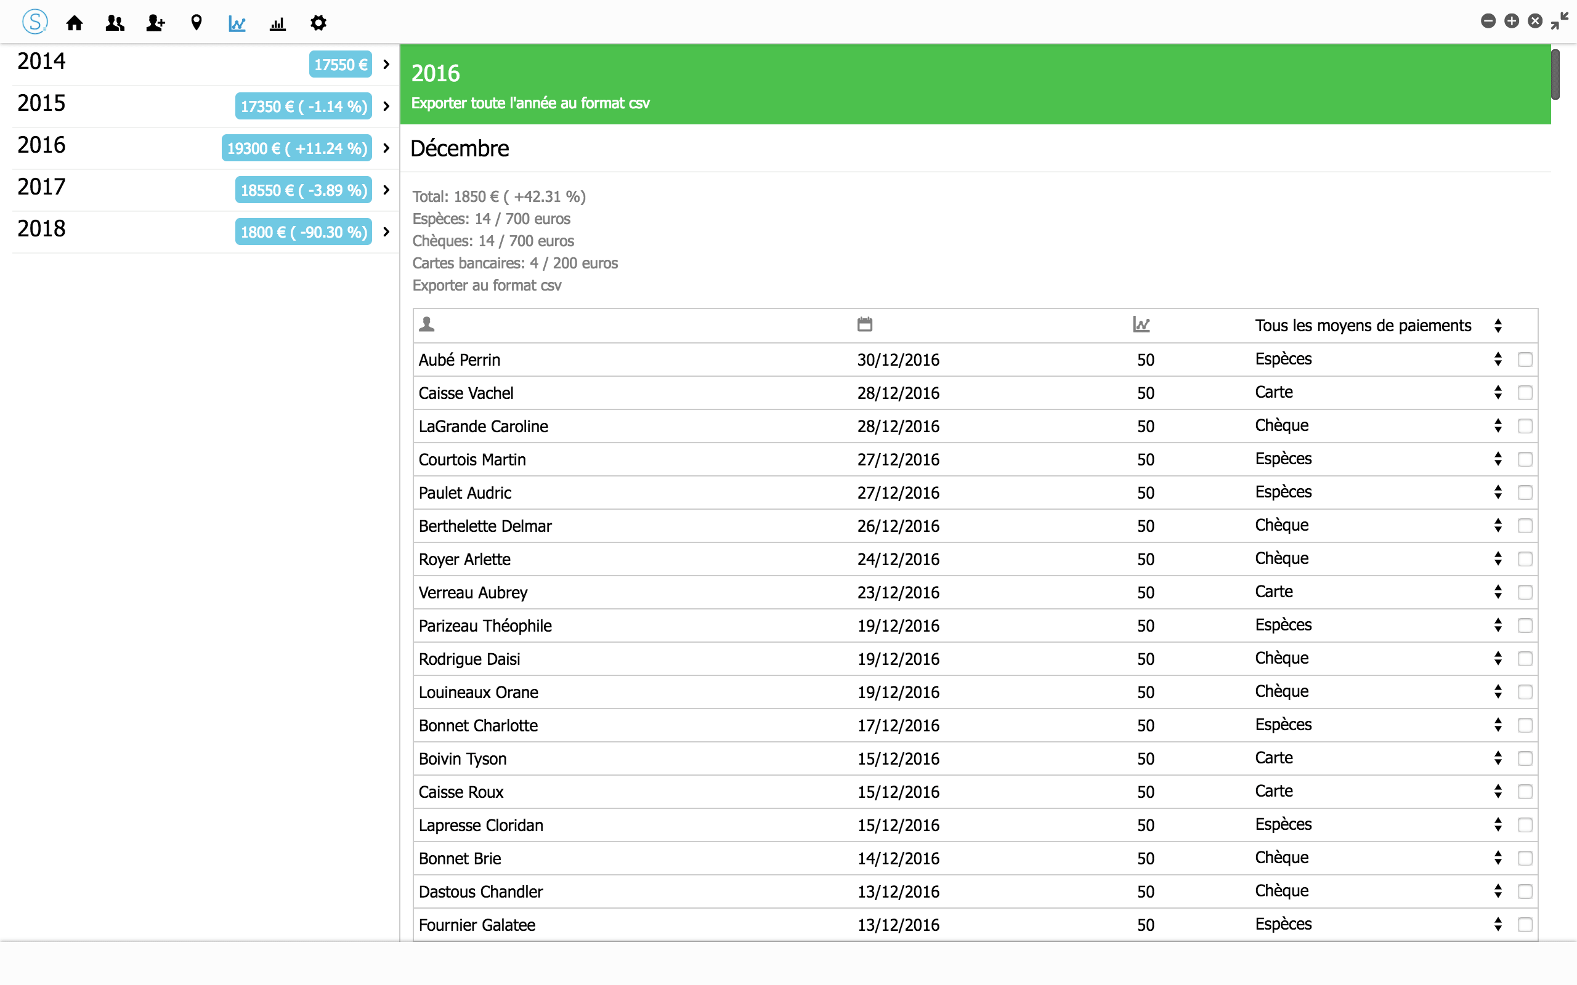Select the line chart accounting icon
1577x985 pixels.
coord(237,23)
